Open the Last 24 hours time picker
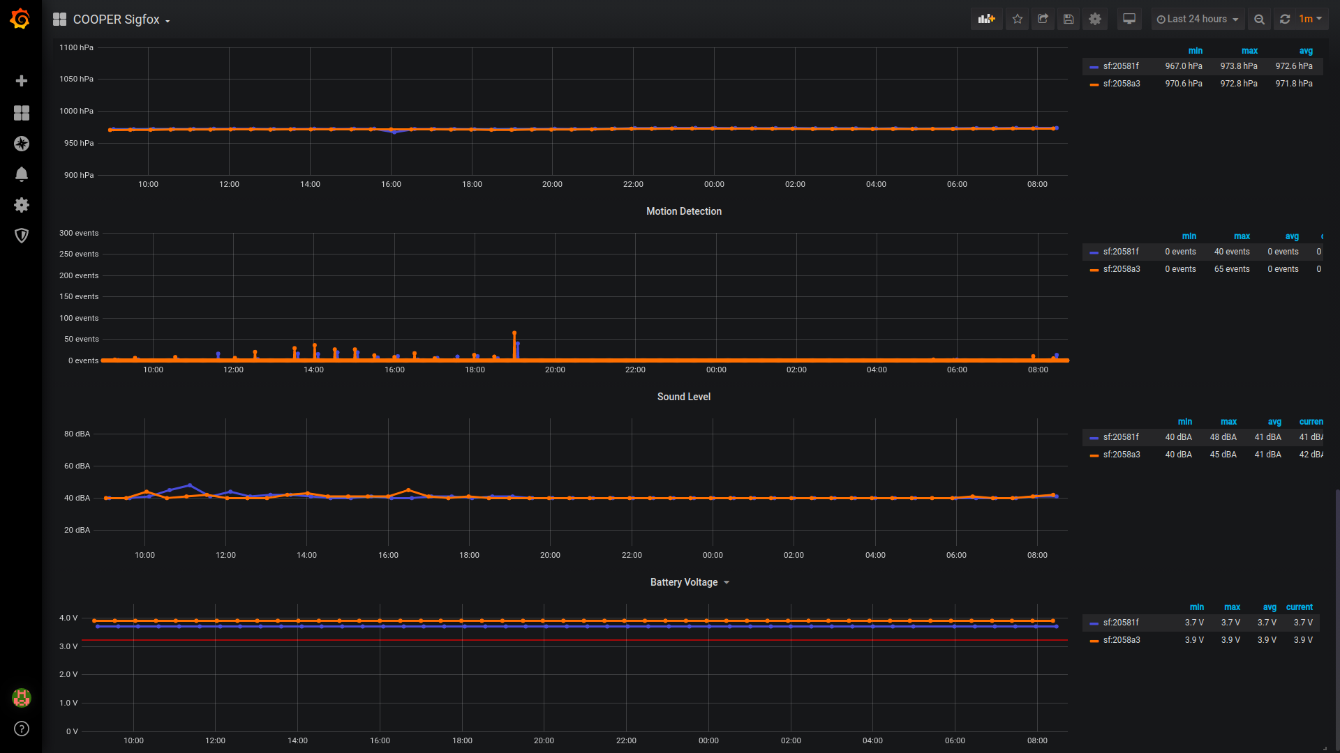The width and height of the screenshot is (1340, 753). (x=1197, y=19)
